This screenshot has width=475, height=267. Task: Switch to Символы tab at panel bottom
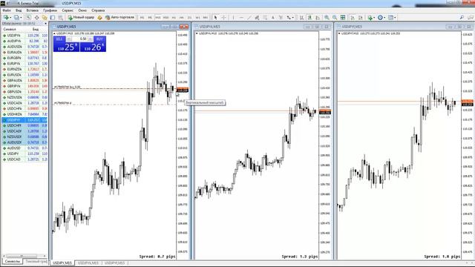point(12,261)
